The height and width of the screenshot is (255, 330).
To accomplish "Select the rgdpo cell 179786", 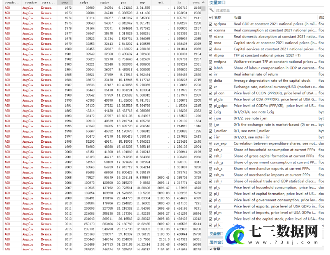I will pyautogui.click(x=107, y=204).
